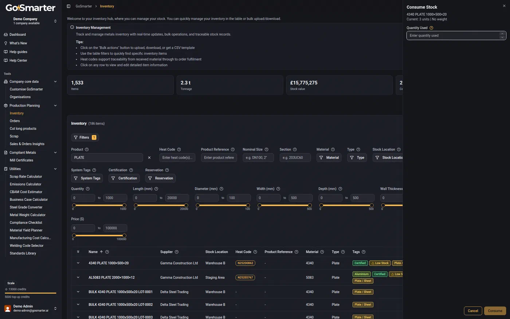Click the Consume button
Image resolution: width=510 pixels, height=319 pixels.
click(x=495, y=311)
